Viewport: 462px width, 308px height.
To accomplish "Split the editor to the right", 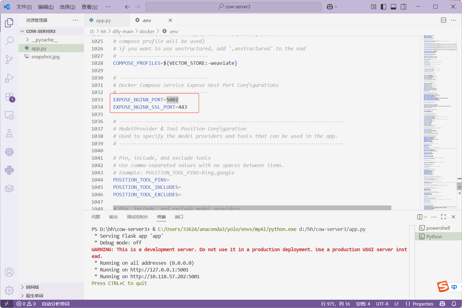I will point(444,20).
